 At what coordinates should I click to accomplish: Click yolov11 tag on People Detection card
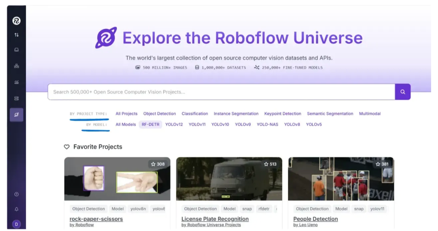pos(377,209)
